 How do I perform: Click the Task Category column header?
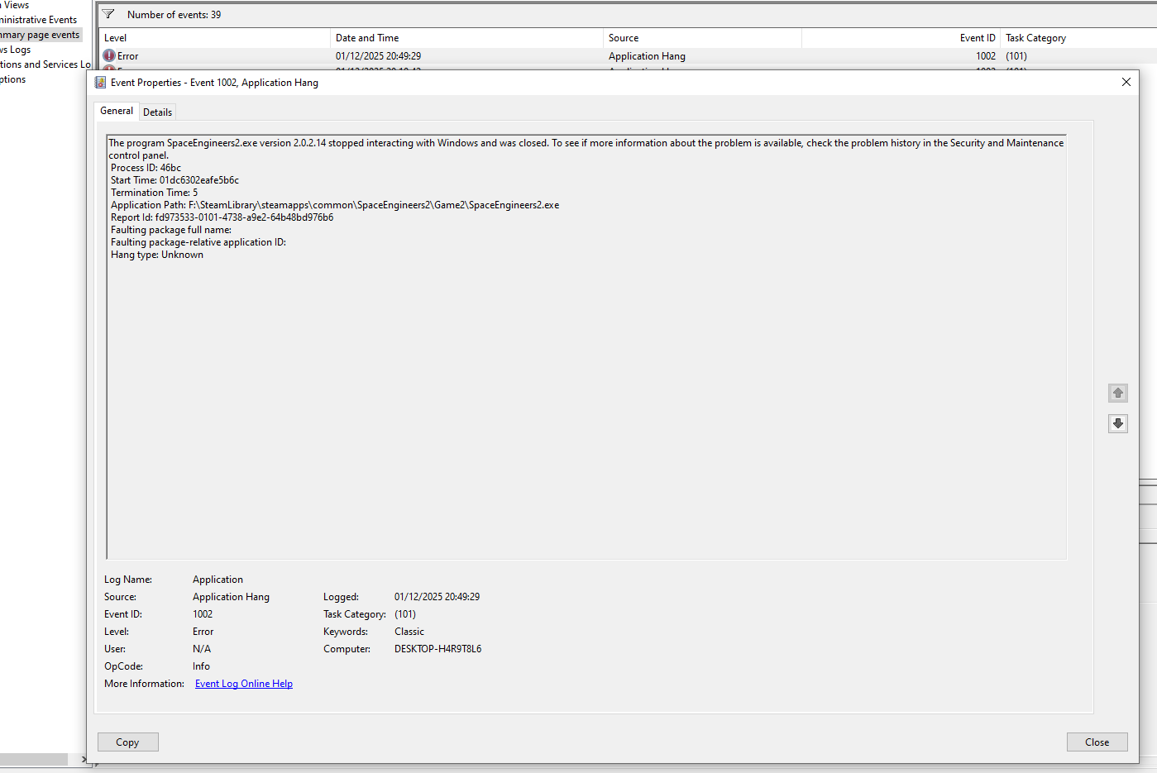coord(1075,38)
